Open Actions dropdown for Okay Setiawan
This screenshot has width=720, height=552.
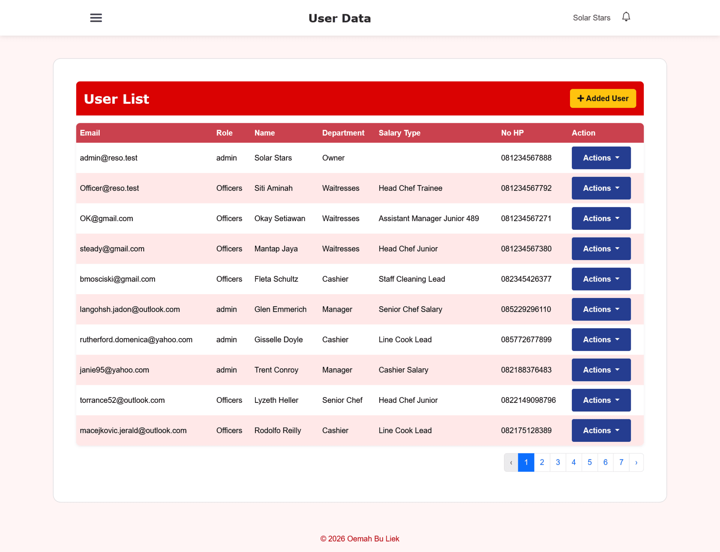pos(601,218)
